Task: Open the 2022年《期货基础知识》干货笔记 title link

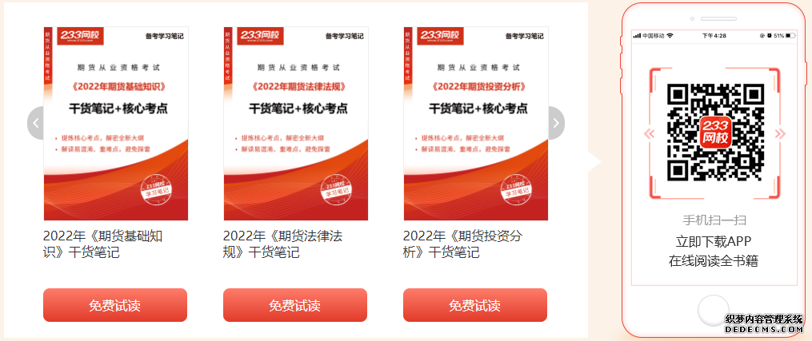Action: click(103, 244)
